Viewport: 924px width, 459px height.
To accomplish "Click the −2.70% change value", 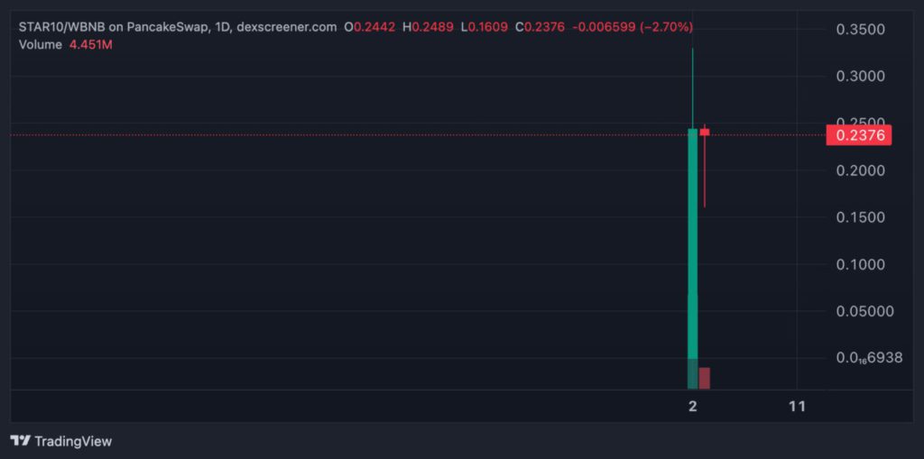I will pyautogui.click(x=666, y=27).
